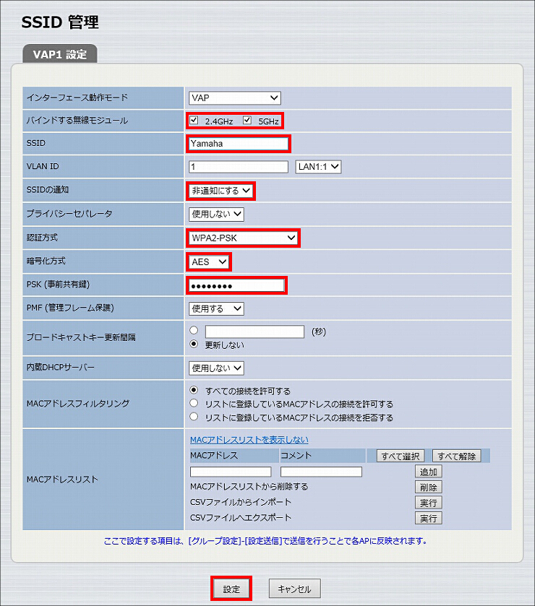This screenshot has height=606, width=535.
Task: Select MACアドレスの接続を許可する radio option
Action: pos(194,403)
